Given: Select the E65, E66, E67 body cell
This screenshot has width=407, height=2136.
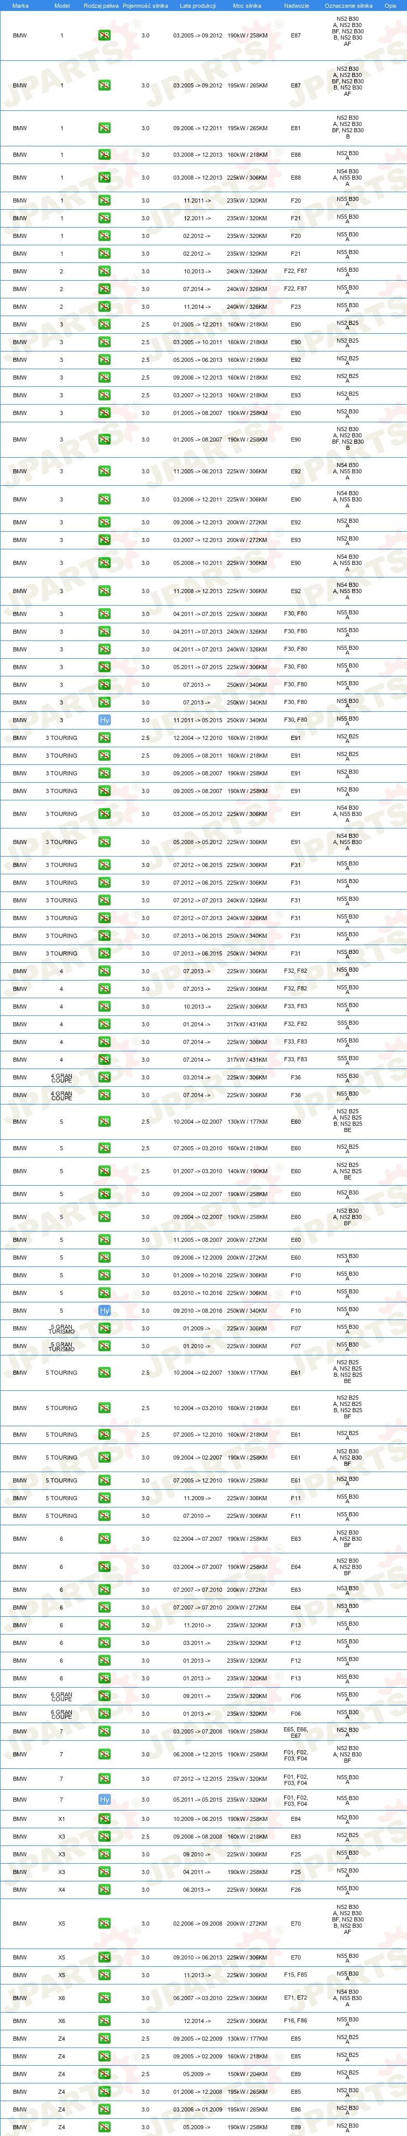Looking at the screenshot, I should coord(296,1732).
